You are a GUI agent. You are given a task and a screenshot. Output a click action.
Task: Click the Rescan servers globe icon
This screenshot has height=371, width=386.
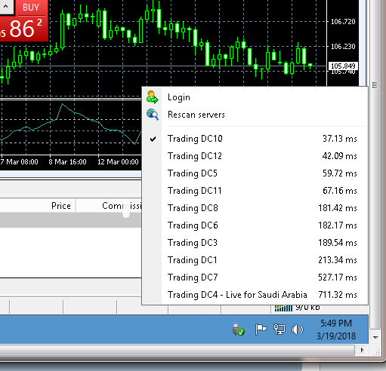click(x=153, y=115)
